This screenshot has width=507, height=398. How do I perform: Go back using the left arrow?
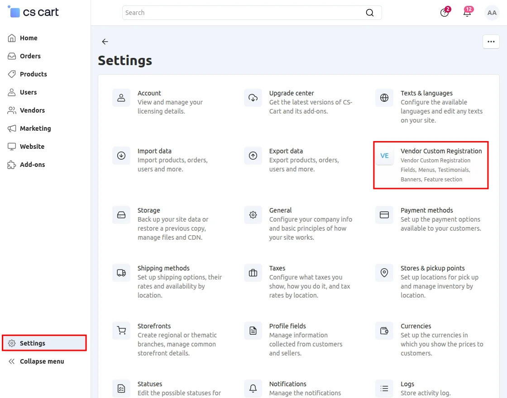[x=105, y=41]
